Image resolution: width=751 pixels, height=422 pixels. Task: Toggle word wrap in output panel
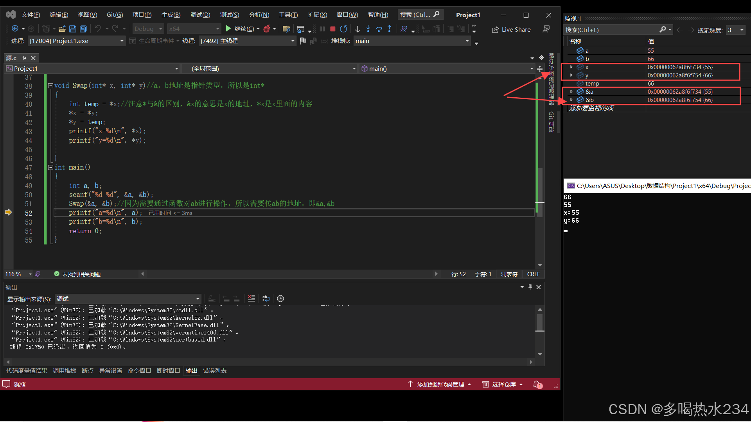point(266,299)
